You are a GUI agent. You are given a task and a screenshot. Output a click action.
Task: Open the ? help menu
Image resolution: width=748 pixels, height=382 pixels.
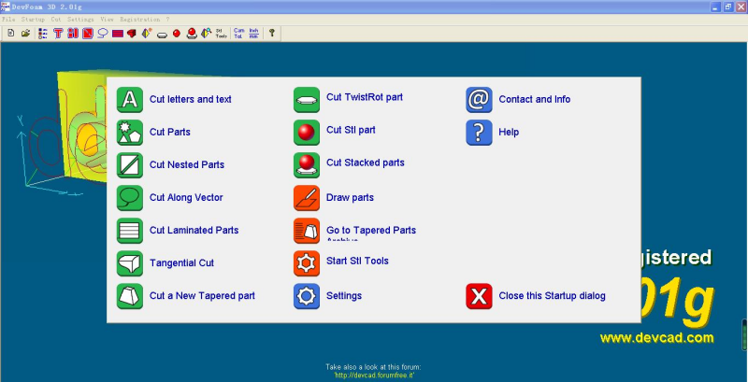pos(168,20)
